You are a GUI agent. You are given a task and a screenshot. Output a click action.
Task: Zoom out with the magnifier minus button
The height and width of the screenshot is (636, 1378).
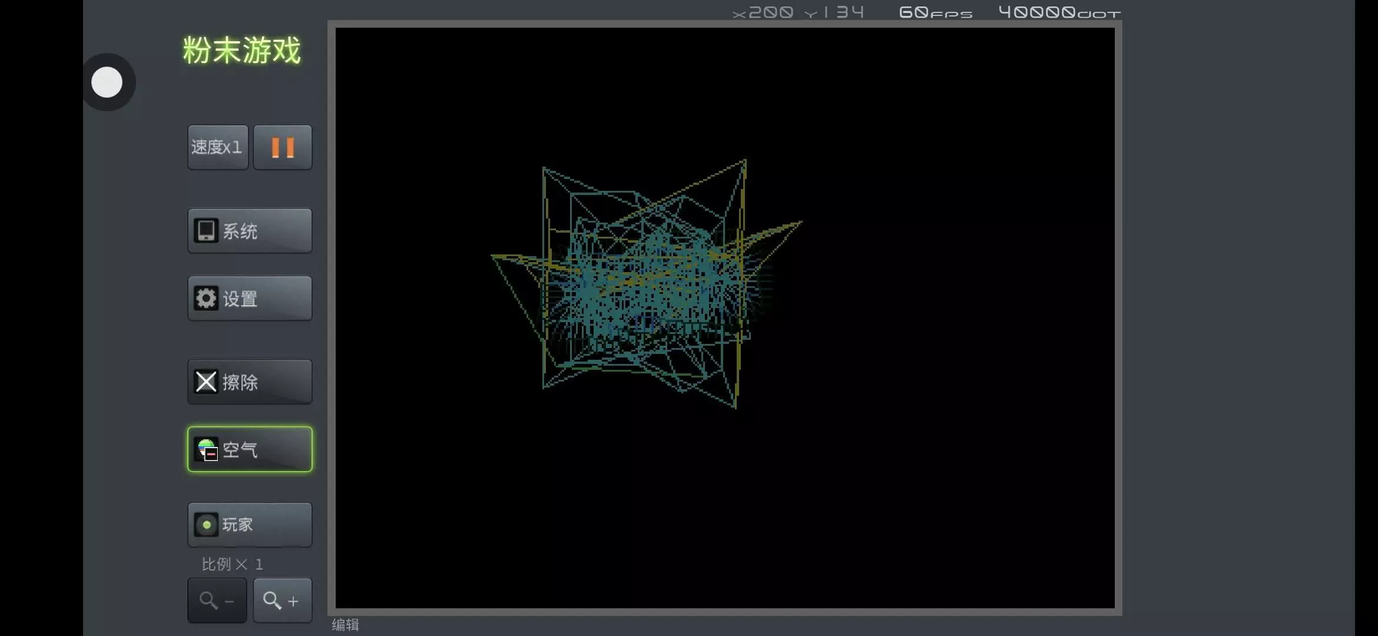pos(217,600)
